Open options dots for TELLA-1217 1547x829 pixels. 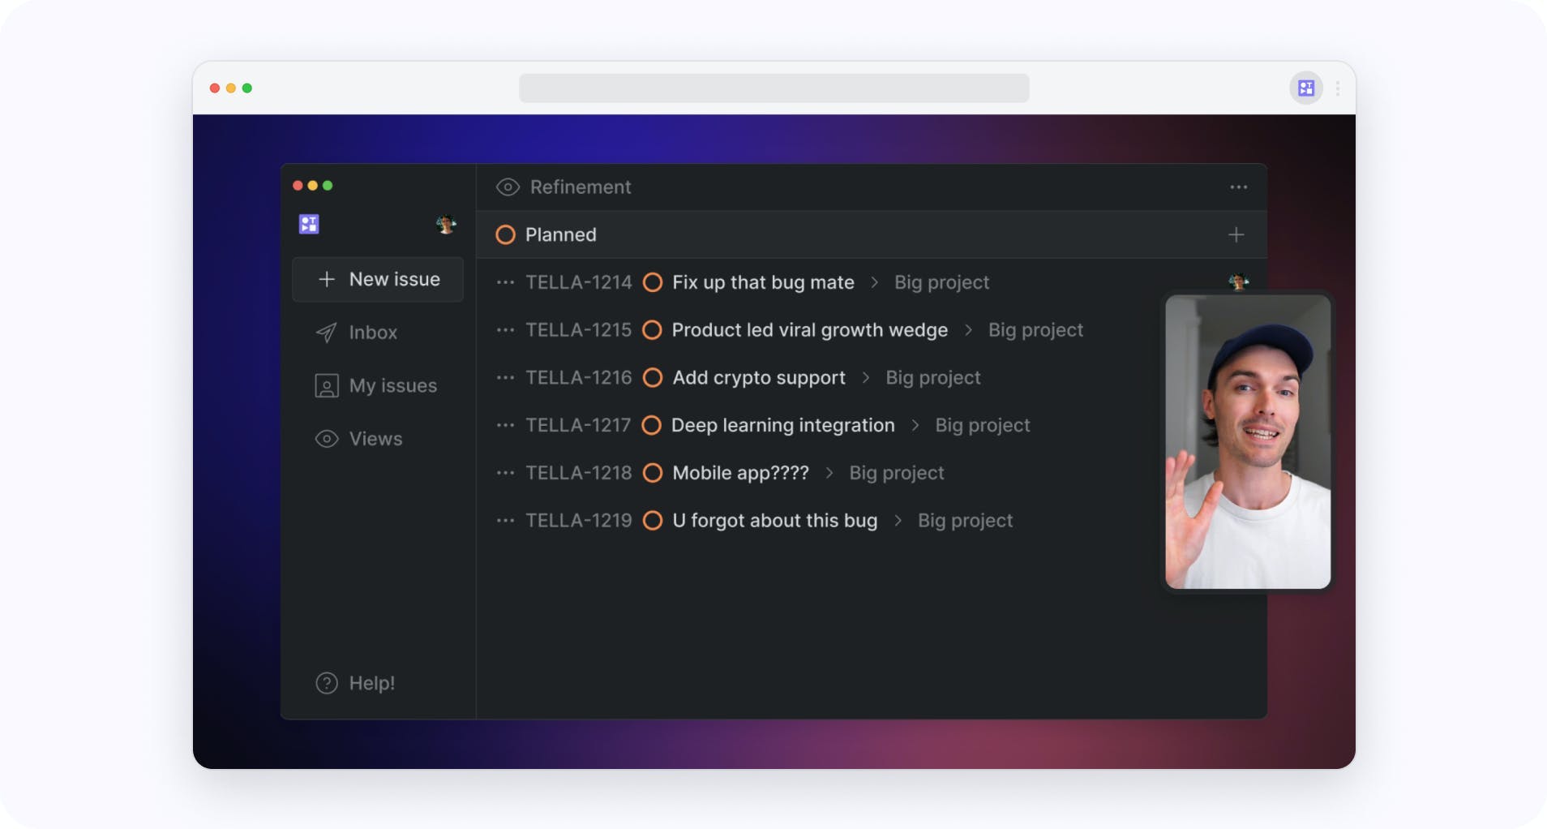tap(505, 425)
